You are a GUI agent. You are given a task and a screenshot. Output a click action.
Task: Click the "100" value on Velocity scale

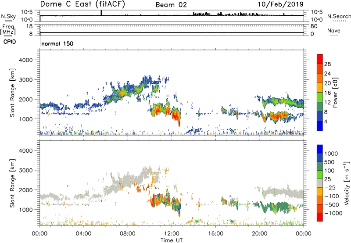point(330,171)
